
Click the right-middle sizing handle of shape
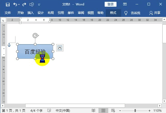[53, 51]
